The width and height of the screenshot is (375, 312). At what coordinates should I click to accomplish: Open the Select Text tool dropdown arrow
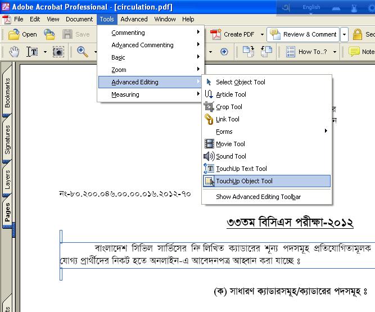45,52
